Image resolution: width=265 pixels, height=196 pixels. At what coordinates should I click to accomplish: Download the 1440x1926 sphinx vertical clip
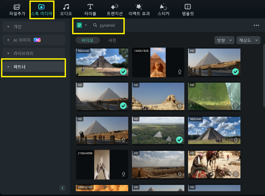point(180,72)
